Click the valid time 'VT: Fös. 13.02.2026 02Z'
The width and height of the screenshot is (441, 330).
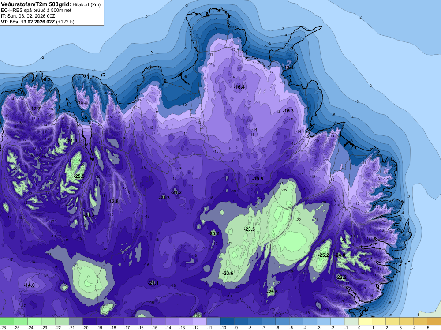pos(28,22)
